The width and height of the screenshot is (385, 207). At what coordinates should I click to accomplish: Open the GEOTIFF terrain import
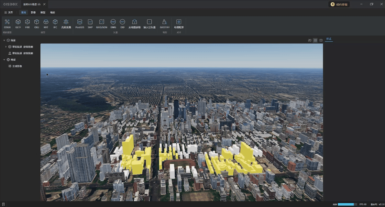(x=164, y=22)
